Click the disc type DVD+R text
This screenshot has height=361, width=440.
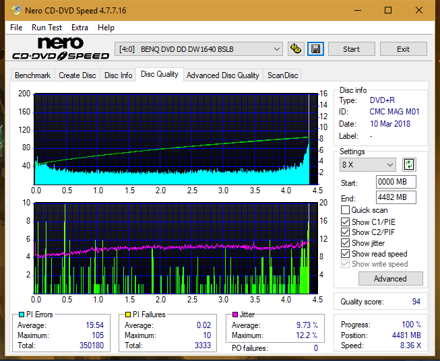(x=382, y=100)
